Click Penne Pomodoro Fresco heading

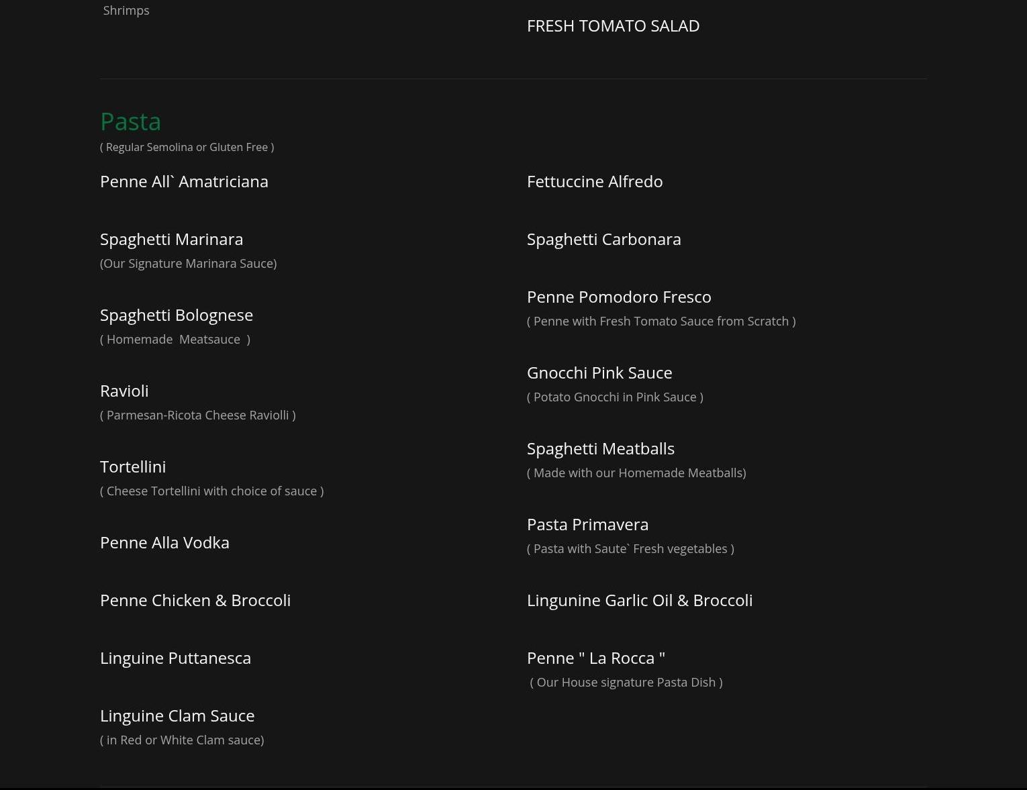pos(618,297)
